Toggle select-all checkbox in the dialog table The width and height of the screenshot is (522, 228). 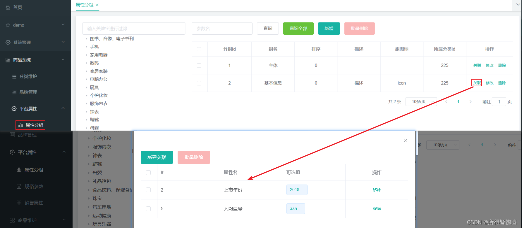pyautogui.click(x=148, y=173)
